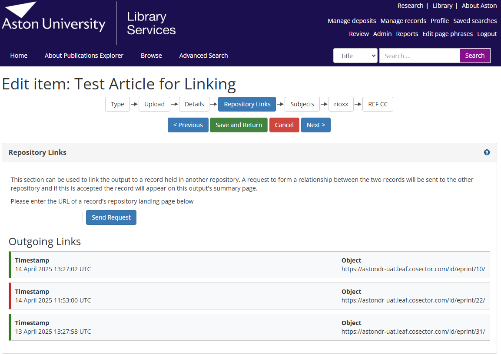The width and height of the screenshot is (501, 355).
Task: Select the Subjects workflow step
Action: 302,104
